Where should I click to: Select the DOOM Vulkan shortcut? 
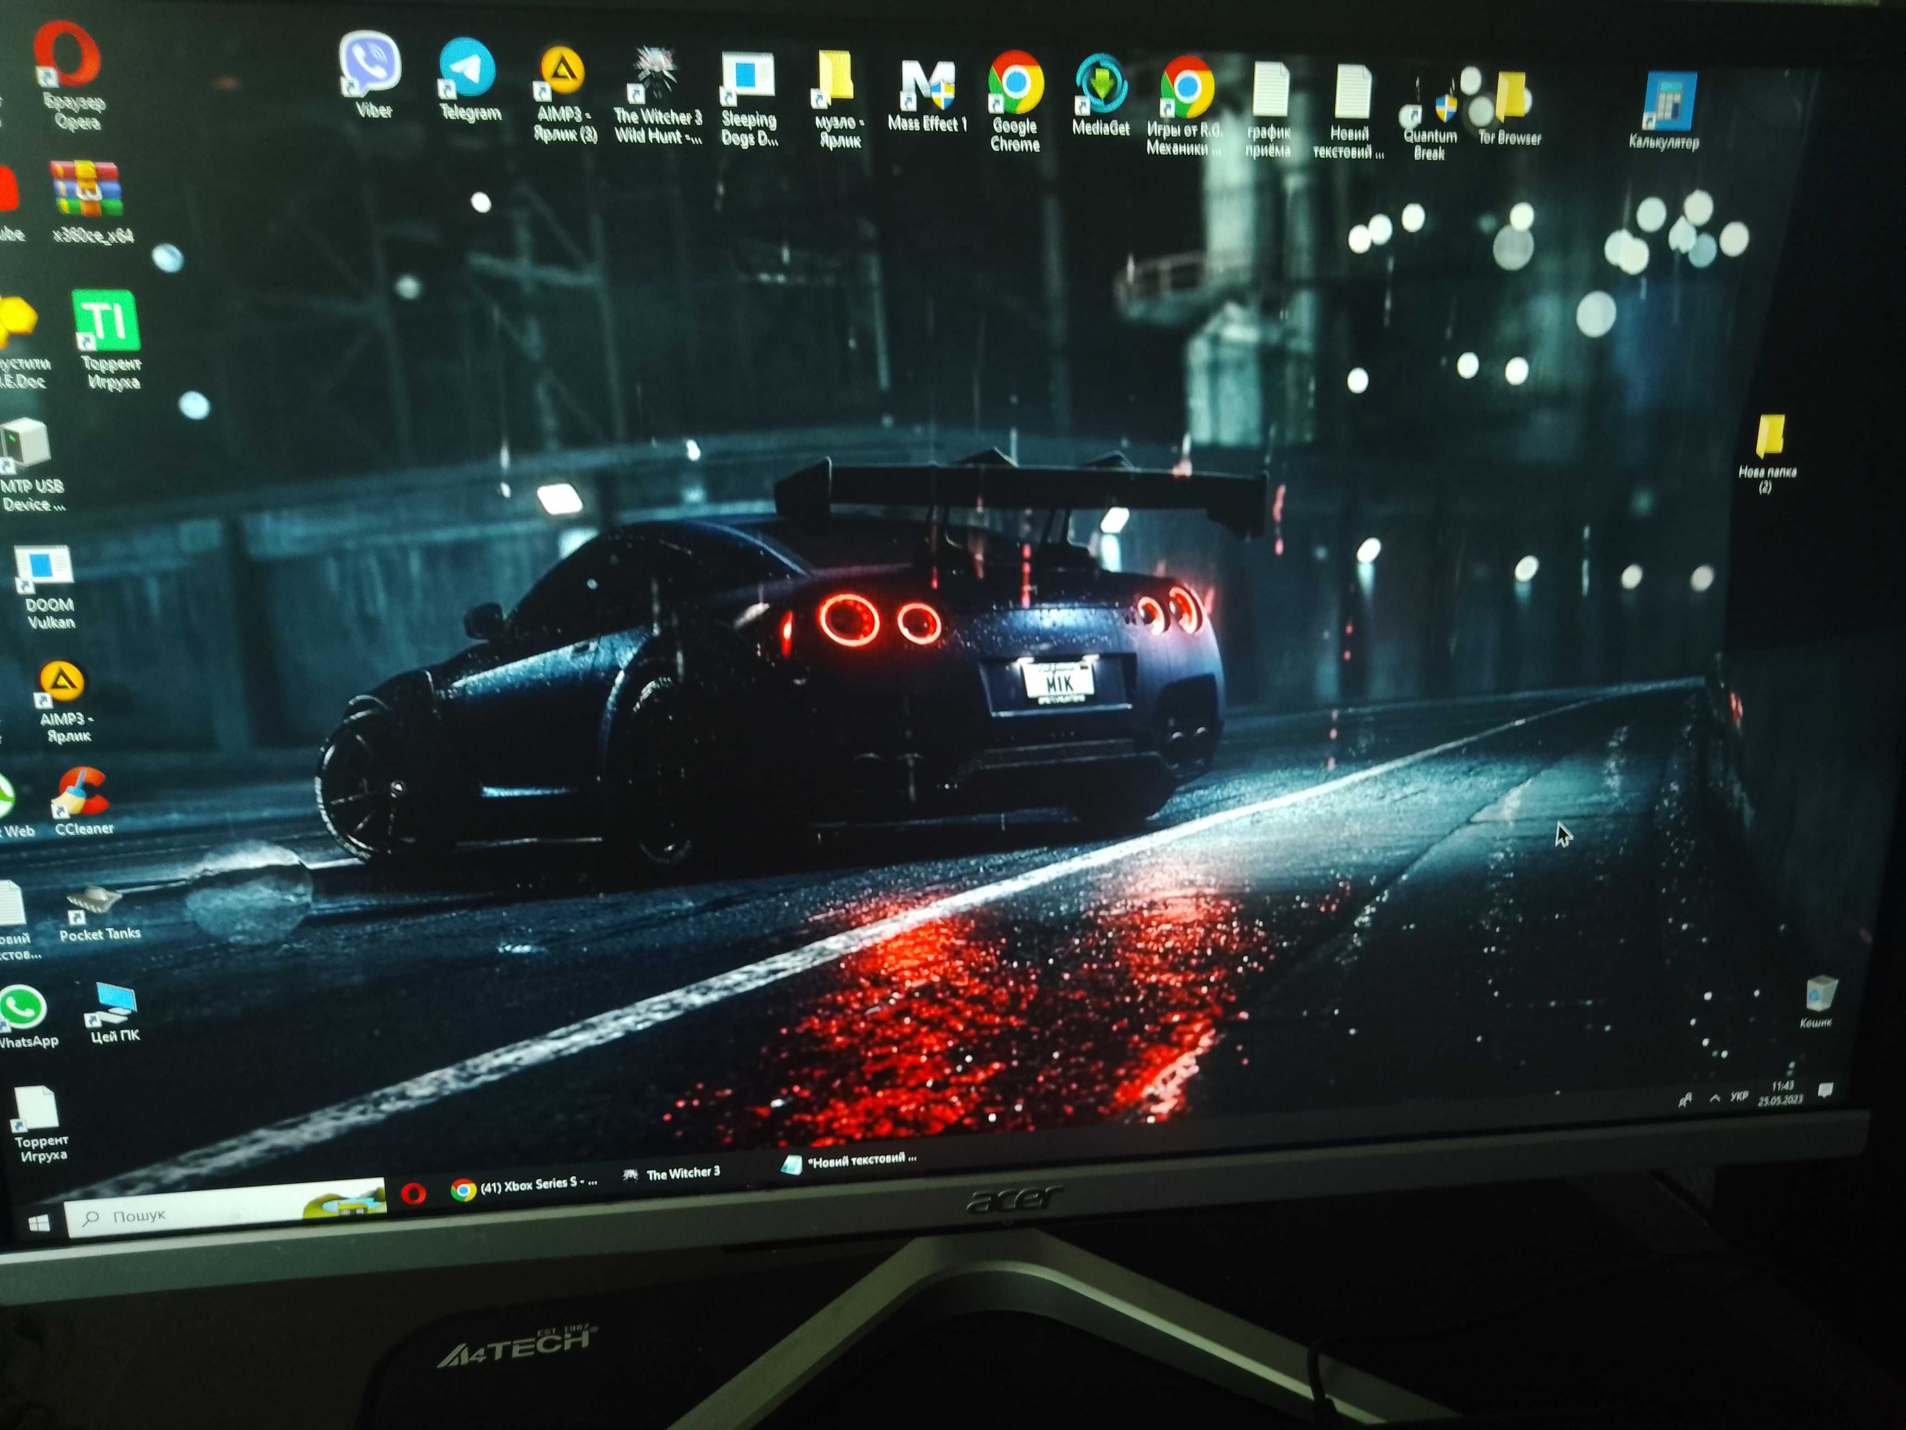tap(45, 588)
